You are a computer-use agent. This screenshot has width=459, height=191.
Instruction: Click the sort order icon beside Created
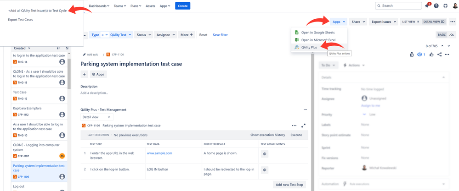(x=58, y=48)
